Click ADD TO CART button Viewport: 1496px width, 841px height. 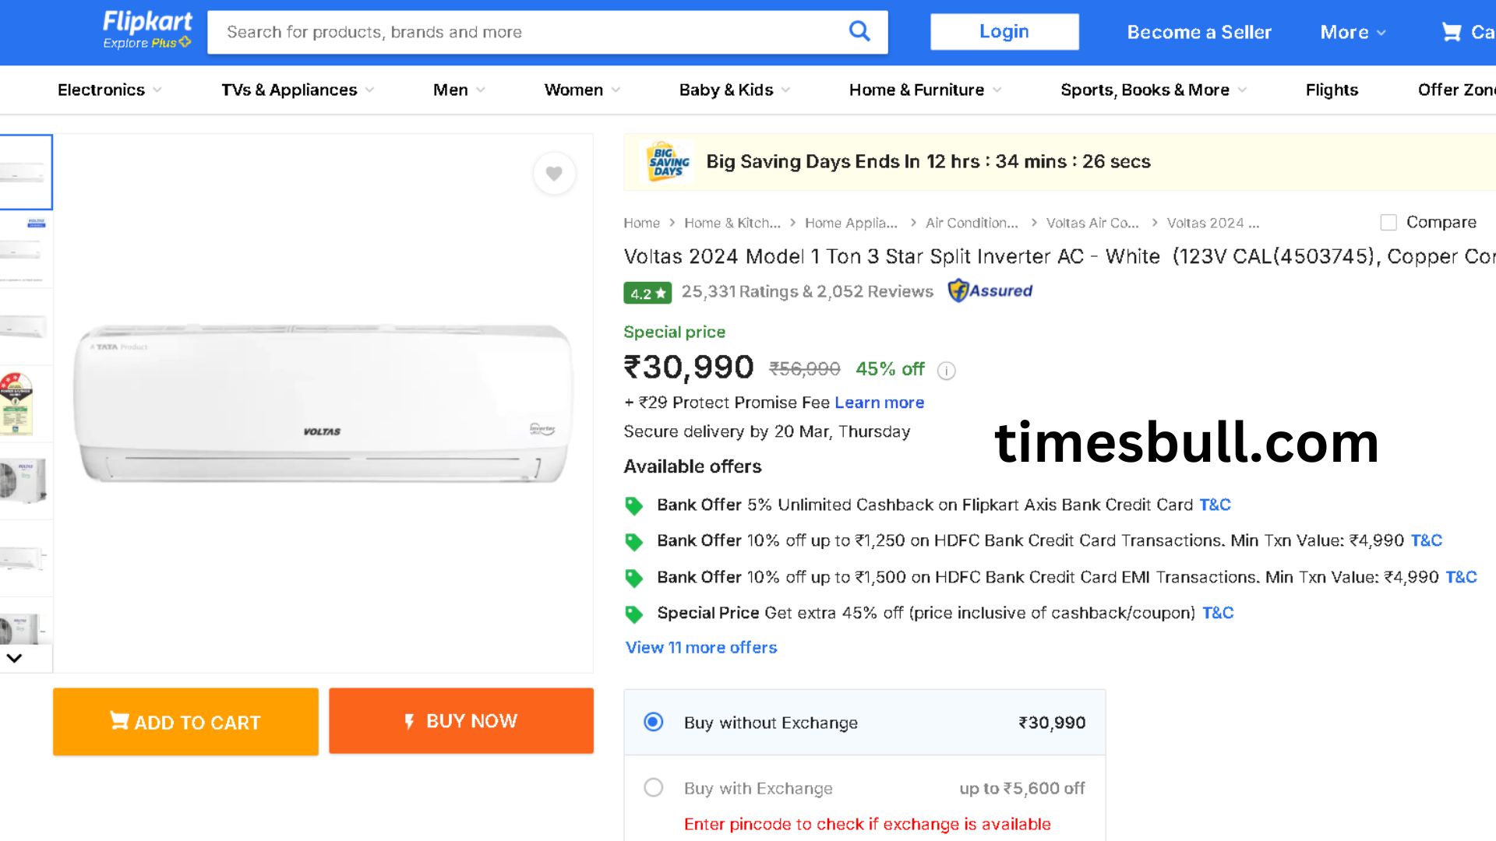point(185,722)
